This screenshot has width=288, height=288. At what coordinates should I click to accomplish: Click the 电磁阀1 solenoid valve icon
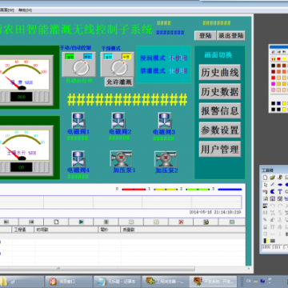click(78, 121)
